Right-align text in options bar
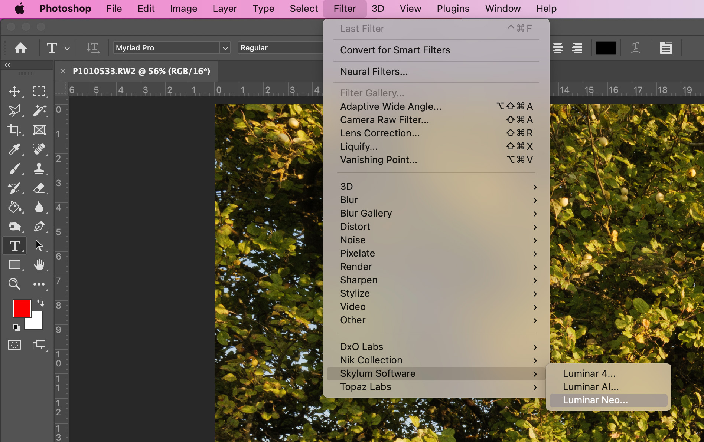This screenshot has width=704, height=442. coord(577,48)
